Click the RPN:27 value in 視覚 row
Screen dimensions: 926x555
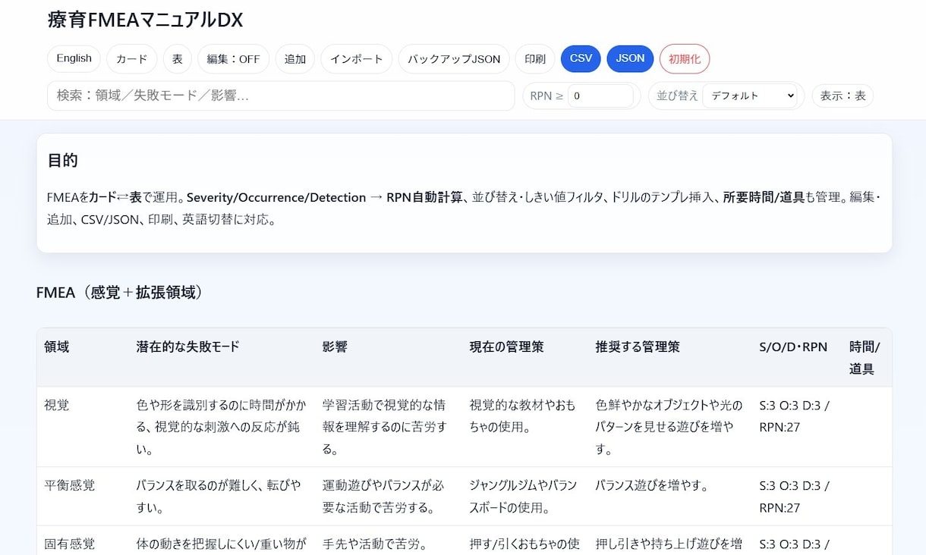click(x=780, y=427)
